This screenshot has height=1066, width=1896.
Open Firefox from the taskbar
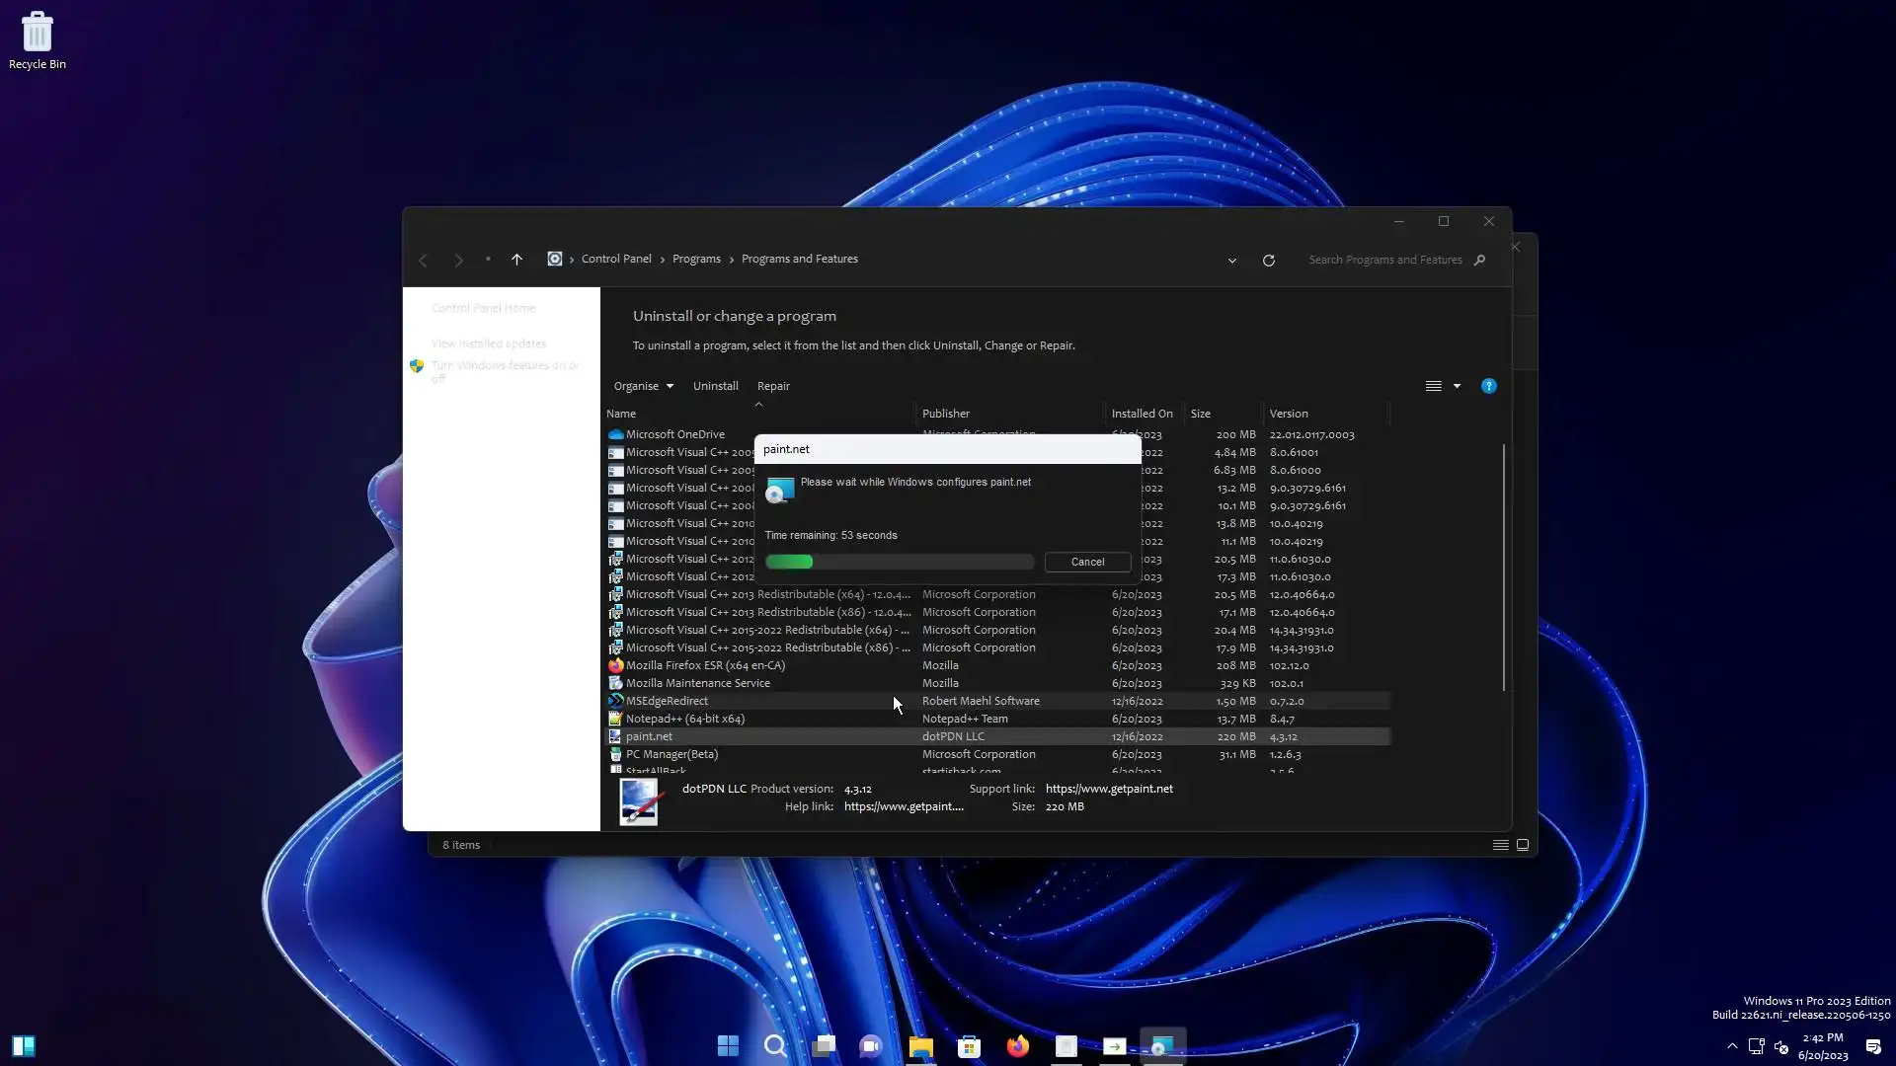(x=1017, y=1046)
